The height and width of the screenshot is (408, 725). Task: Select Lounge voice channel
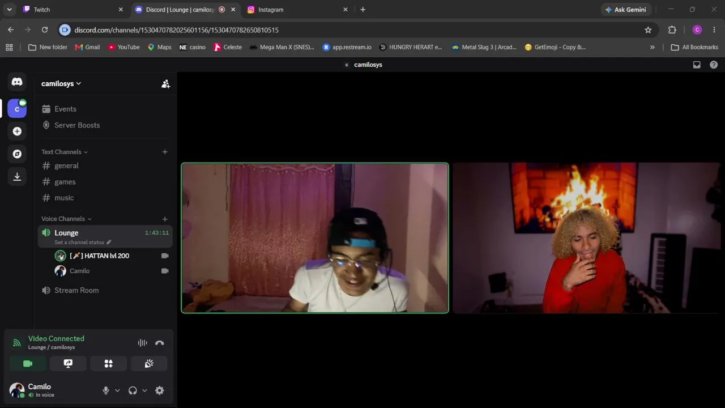point(105,236)
